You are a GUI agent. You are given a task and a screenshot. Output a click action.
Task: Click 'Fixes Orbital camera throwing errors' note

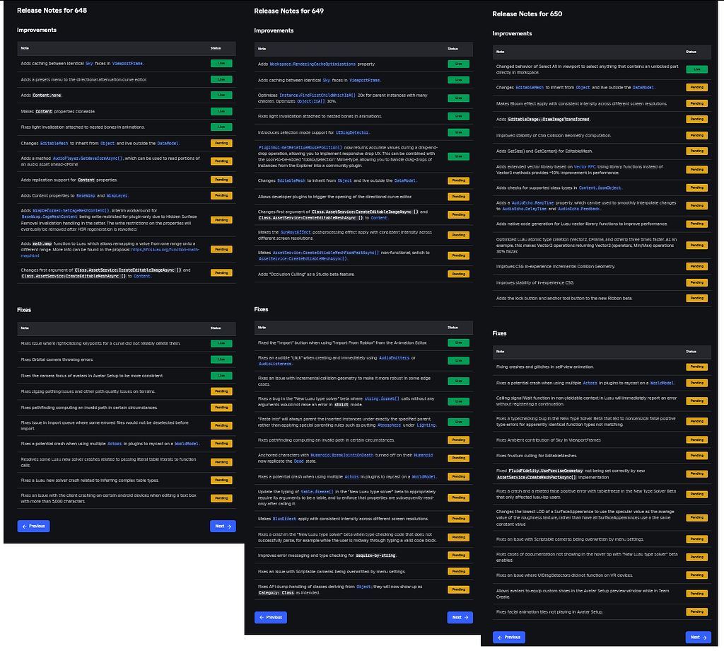point(57,359)
